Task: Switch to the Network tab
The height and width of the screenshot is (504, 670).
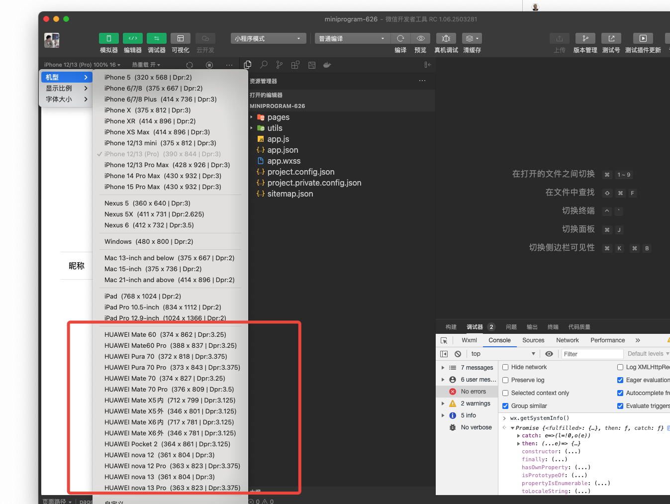Action: point(568,340)
